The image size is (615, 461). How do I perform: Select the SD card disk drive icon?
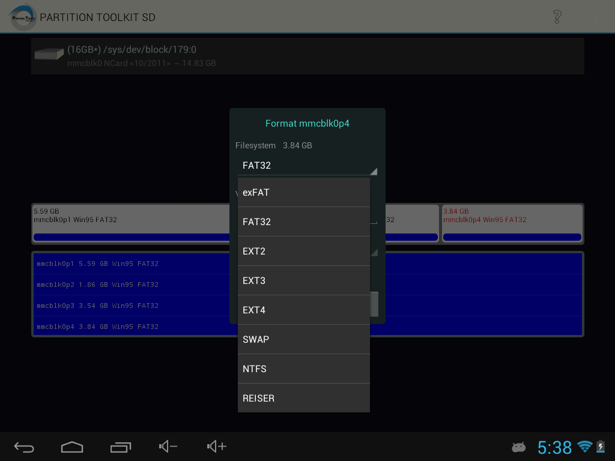point(49,54)
